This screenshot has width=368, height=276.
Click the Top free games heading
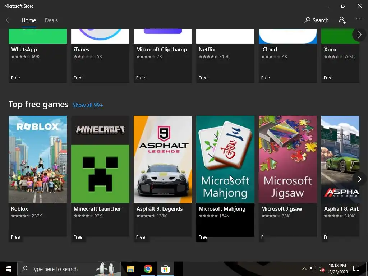click(38, 104)
